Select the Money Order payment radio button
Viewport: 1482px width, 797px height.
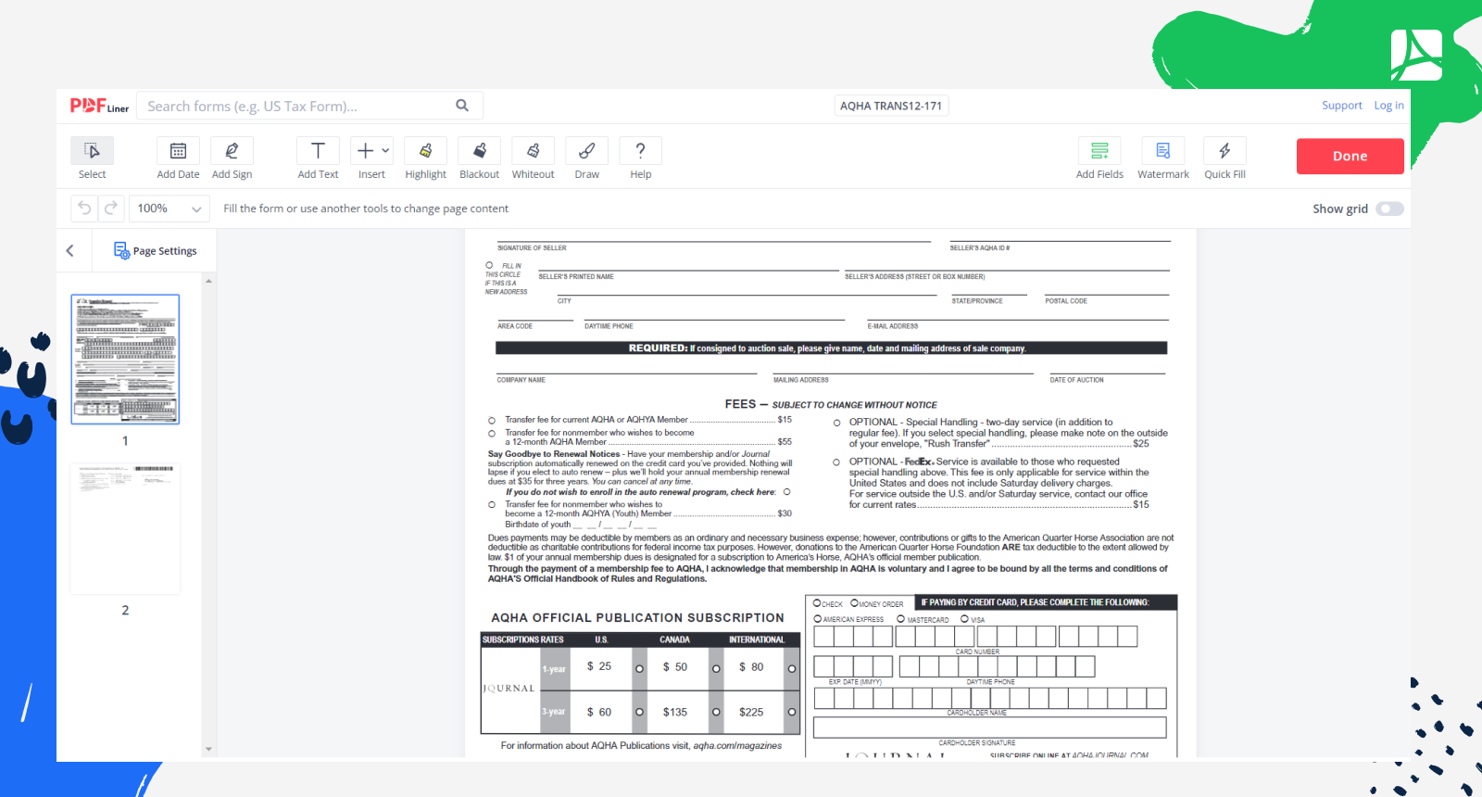click(x=854, y=603)
